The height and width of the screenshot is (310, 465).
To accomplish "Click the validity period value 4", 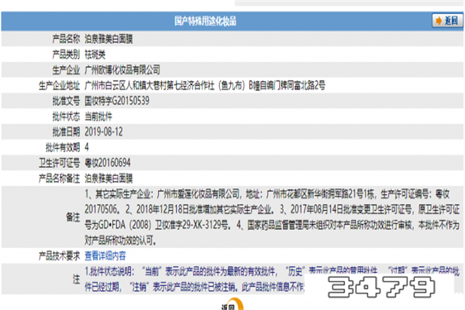I will (x=87, y=146).
